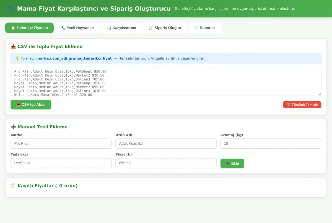Click the plus icon beside Manuel Tekli Ekleme
The image size is (332, 223).
point(13,127)
